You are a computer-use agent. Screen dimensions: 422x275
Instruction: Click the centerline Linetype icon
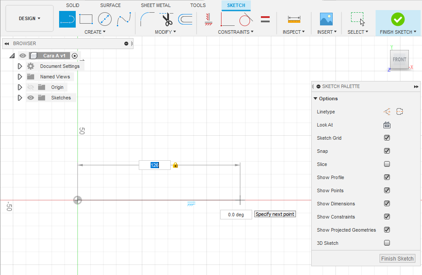(400, 112)
